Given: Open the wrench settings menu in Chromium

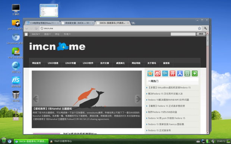Looking at the screenshot, I should pos(205,28).
